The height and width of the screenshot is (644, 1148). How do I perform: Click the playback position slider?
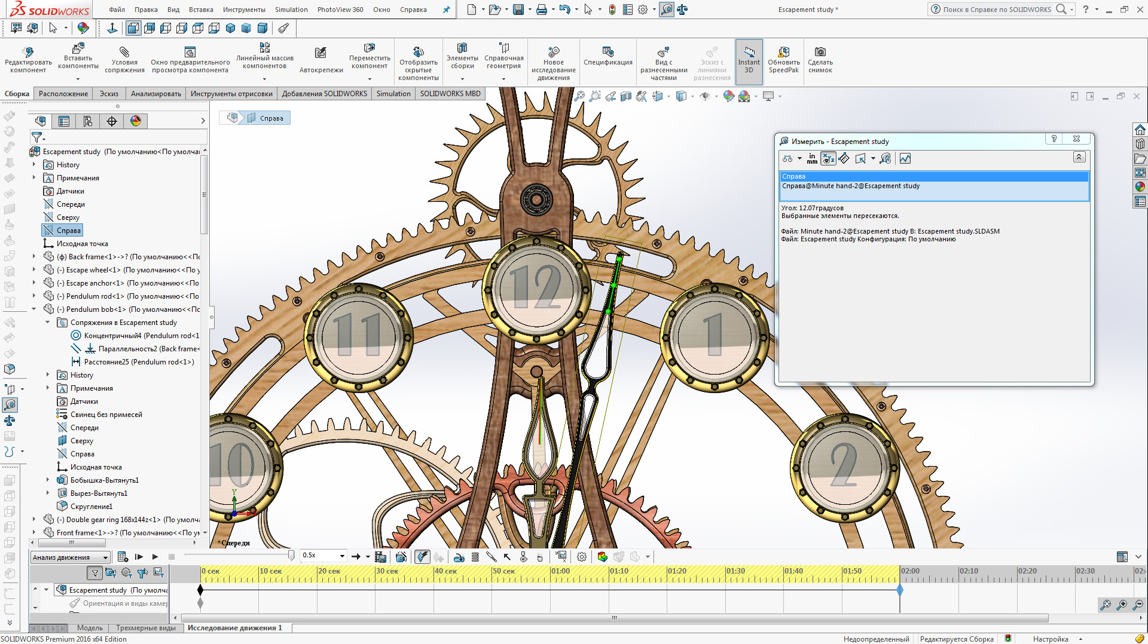(291, 556)
